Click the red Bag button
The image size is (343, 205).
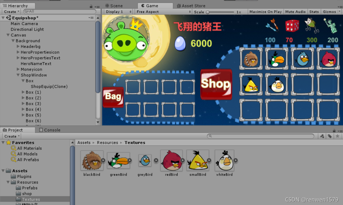(x=113, y=97)
